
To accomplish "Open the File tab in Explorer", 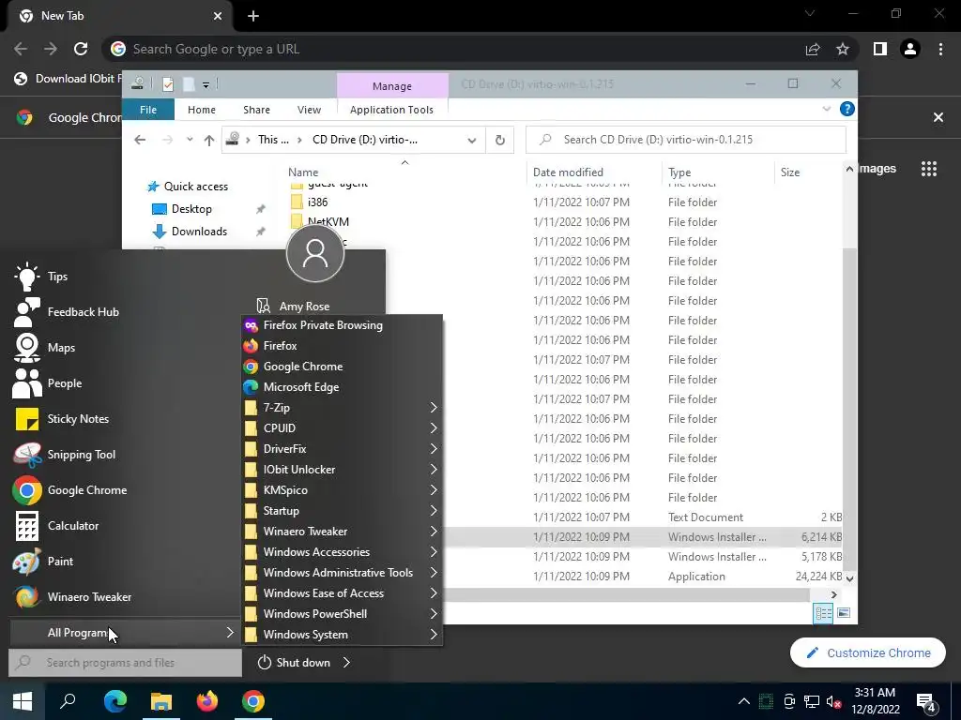I will point(147,110).
